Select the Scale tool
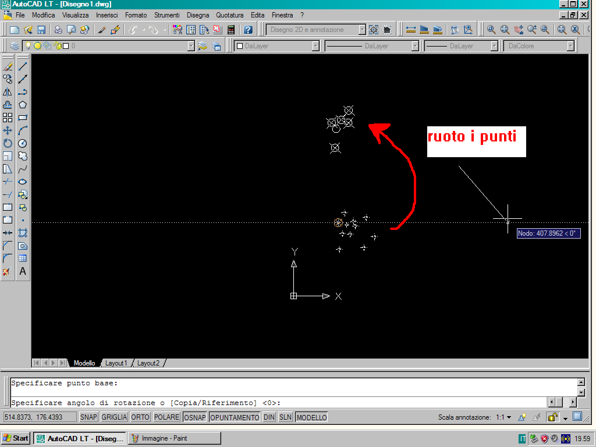Viewport: 596px width, 447px height. pos(8,156)
